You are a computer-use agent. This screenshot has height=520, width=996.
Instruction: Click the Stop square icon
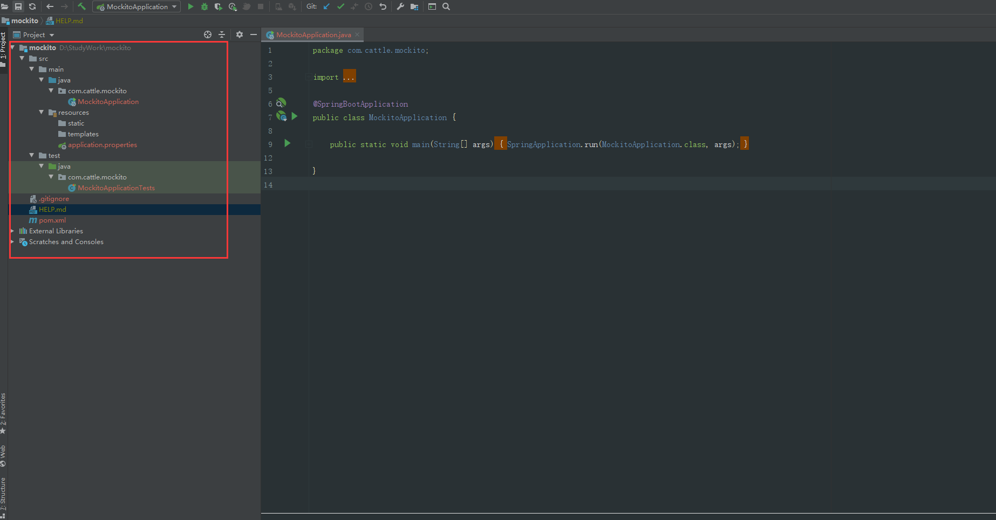[x=261, y=6]
